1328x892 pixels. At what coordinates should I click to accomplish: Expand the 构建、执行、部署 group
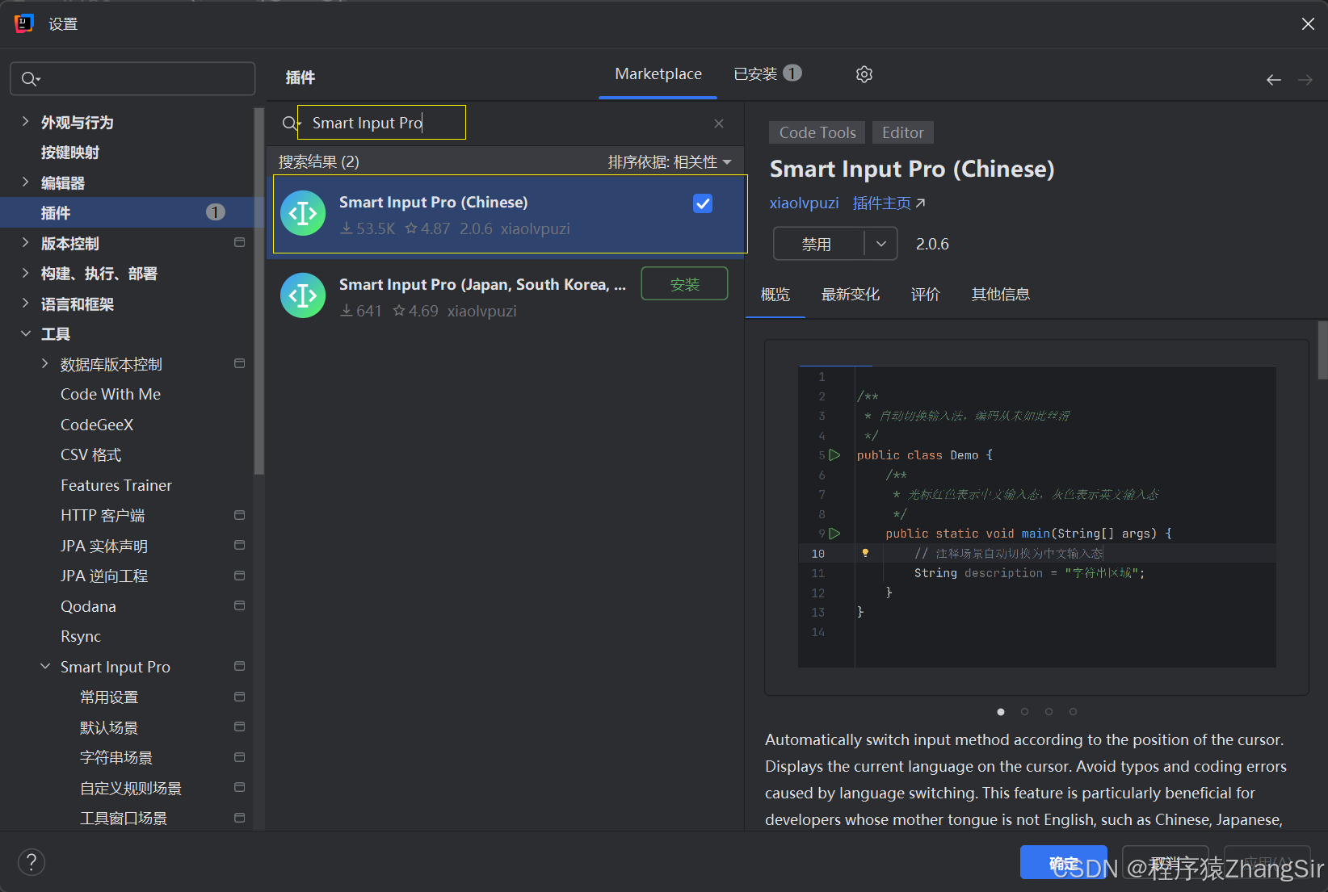25,274
